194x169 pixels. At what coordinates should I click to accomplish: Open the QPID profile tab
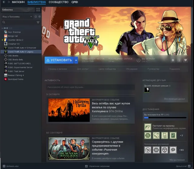[x=75, y=2]
